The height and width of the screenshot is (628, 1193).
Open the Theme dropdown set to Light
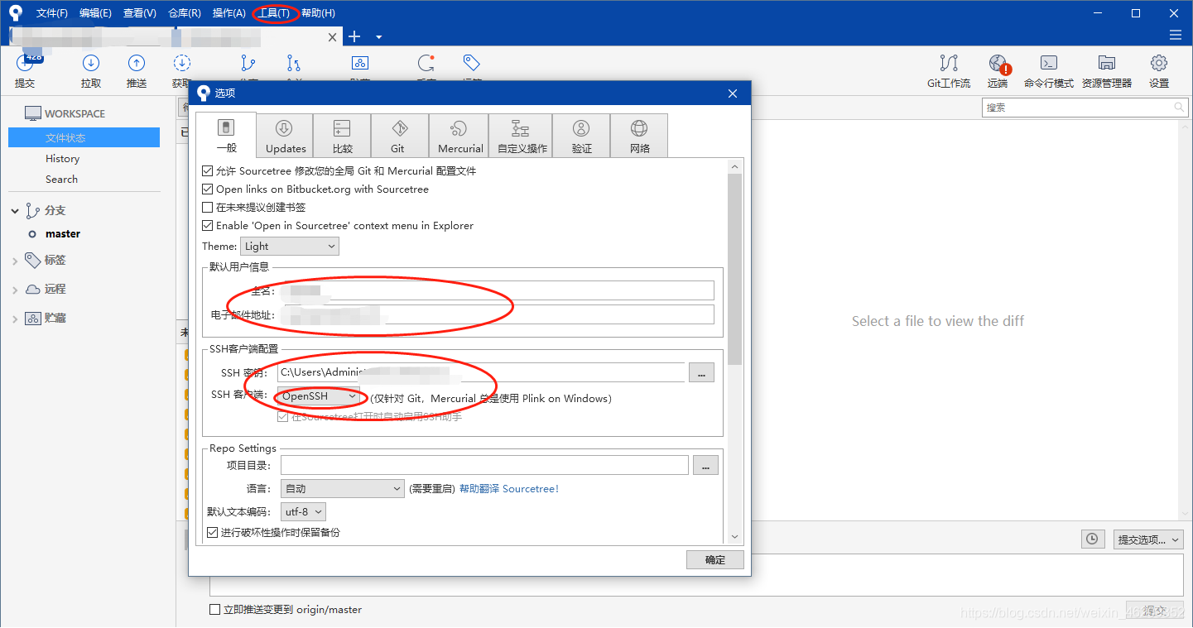pyautogui.click(x=290, y=247)
